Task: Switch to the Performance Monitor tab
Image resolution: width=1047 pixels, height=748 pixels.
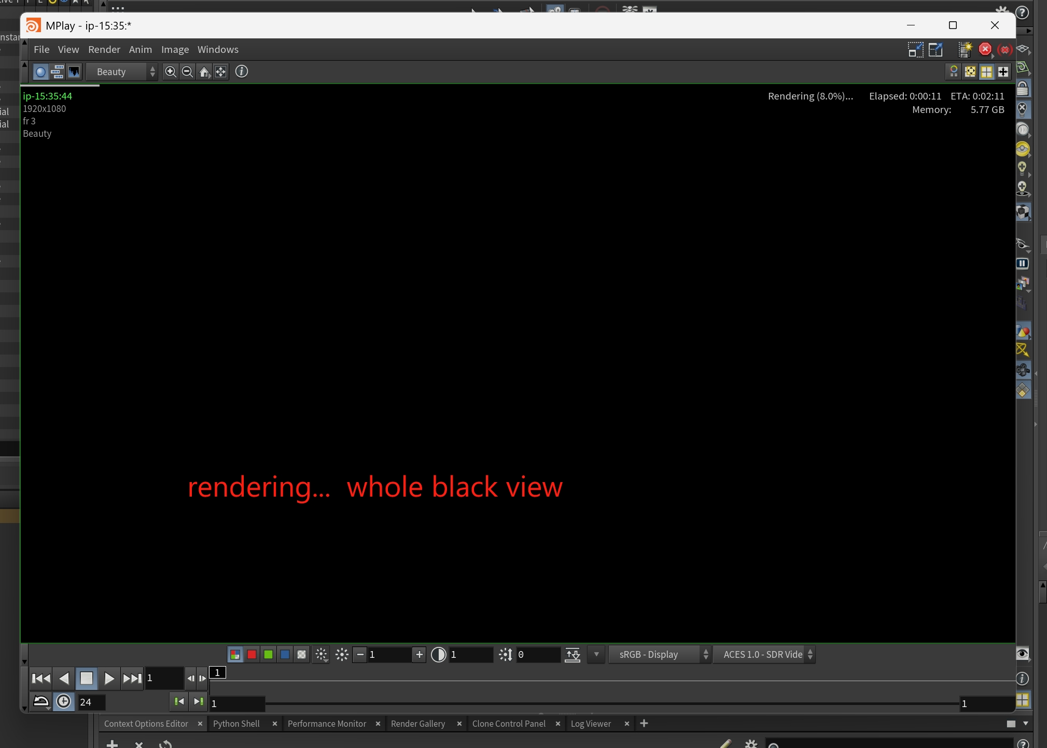Action: click(327, 724)
